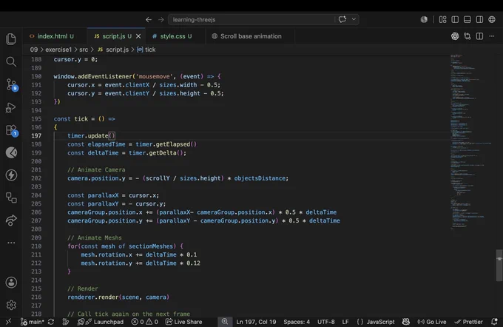This screenshot has height=327, width=503.
Task: Change indentation via Spaces: 4
Action: tap(297, 322)
